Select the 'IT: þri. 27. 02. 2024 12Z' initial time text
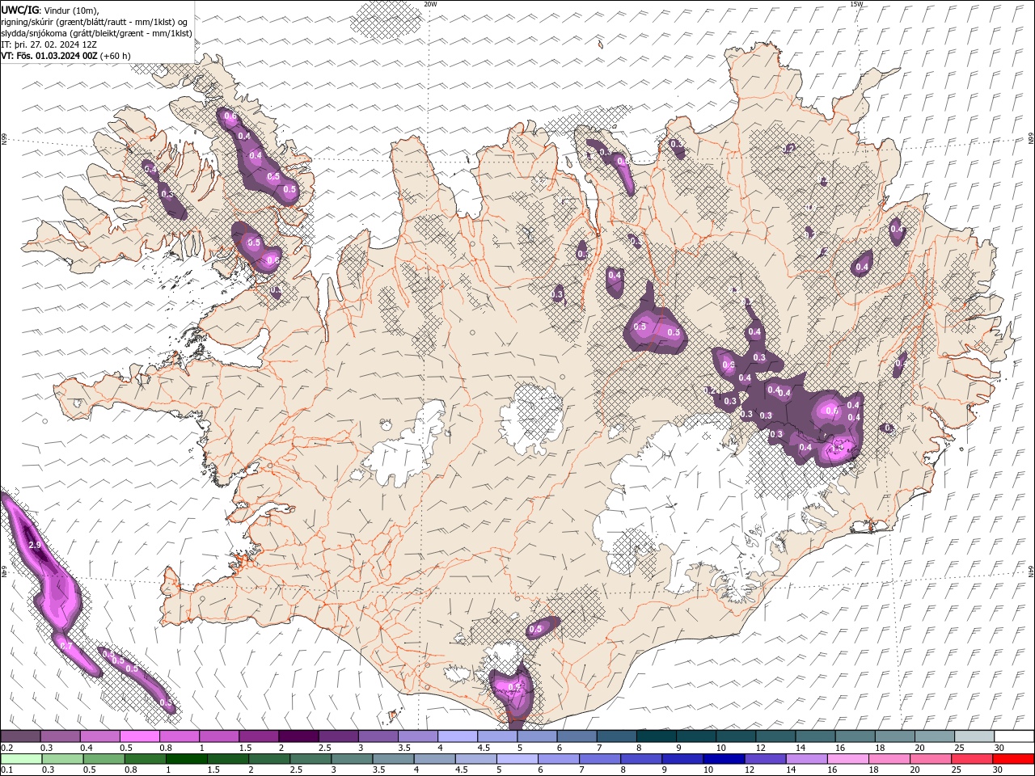 pyautogui.click(x=49, y=44)
